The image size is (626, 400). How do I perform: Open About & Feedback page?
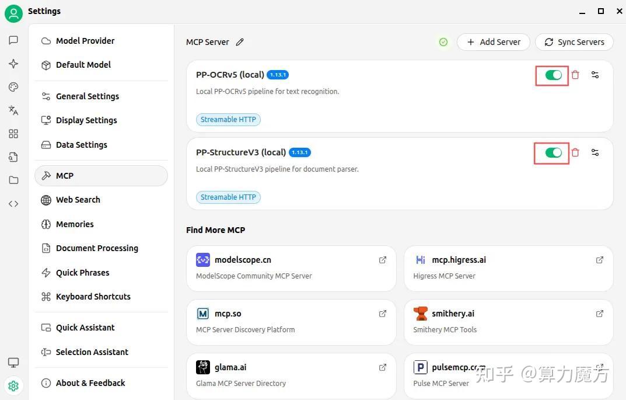101,383
